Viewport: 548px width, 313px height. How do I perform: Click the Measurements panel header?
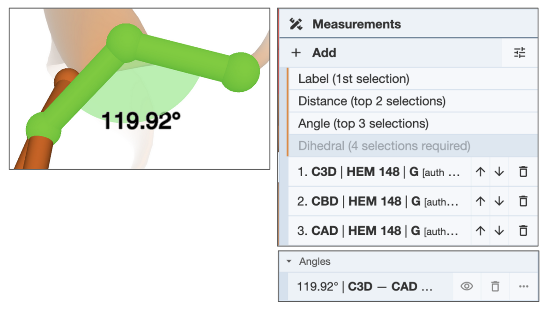click(x=356, y=24)
